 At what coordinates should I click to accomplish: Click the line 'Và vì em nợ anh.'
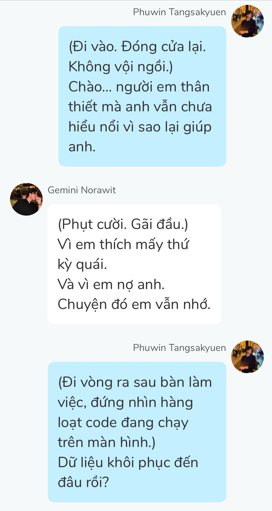(111, 284)
